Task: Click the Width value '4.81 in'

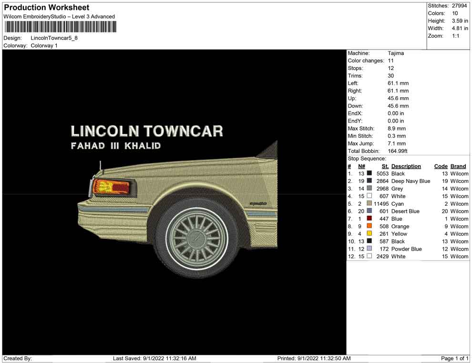Action: [x=460, y=28]
